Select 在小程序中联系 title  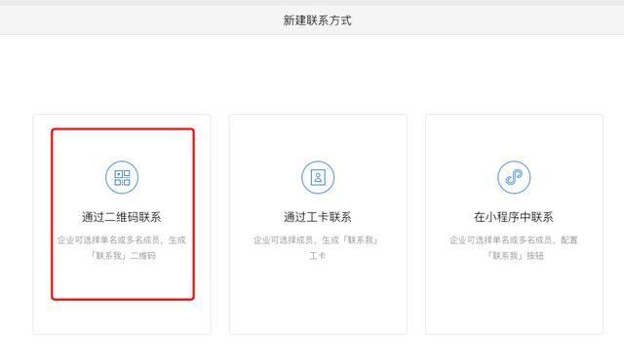coord(514,217)
